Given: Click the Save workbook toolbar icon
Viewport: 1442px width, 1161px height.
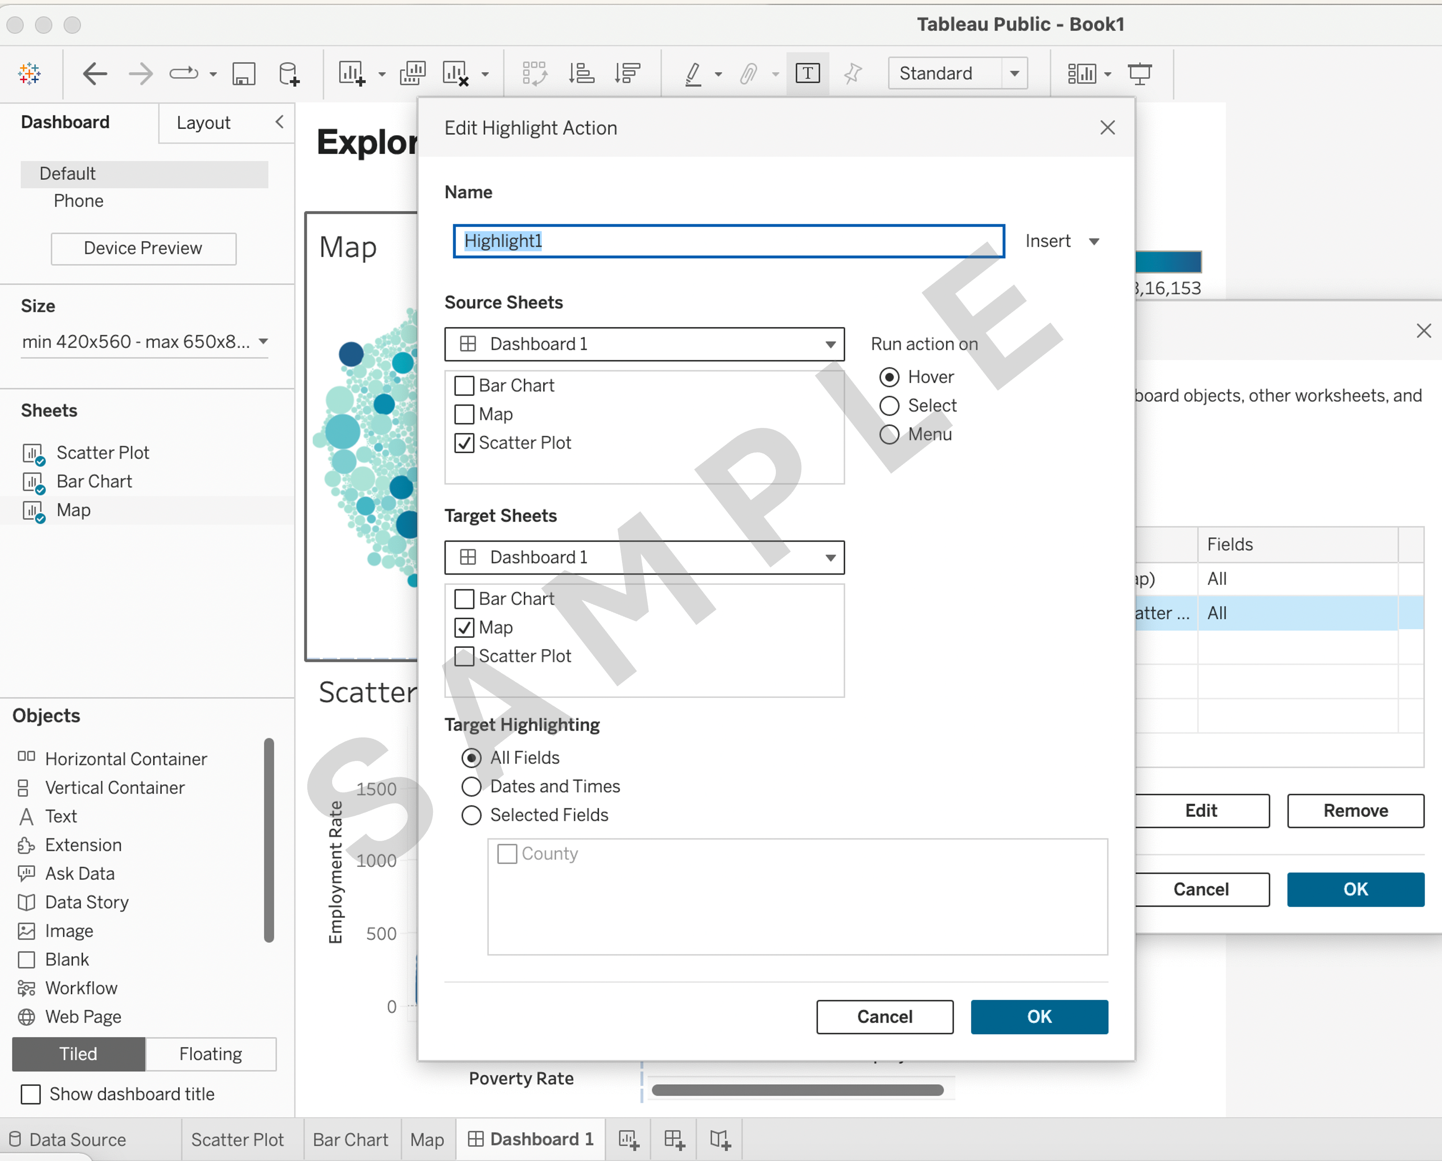Looking at the screenshot, I should tap(243, 73).
